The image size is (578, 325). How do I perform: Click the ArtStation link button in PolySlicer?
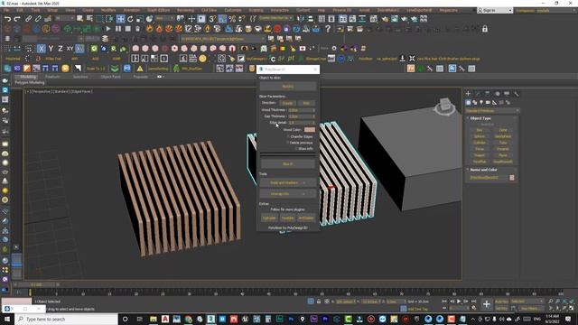pos(306,218)
